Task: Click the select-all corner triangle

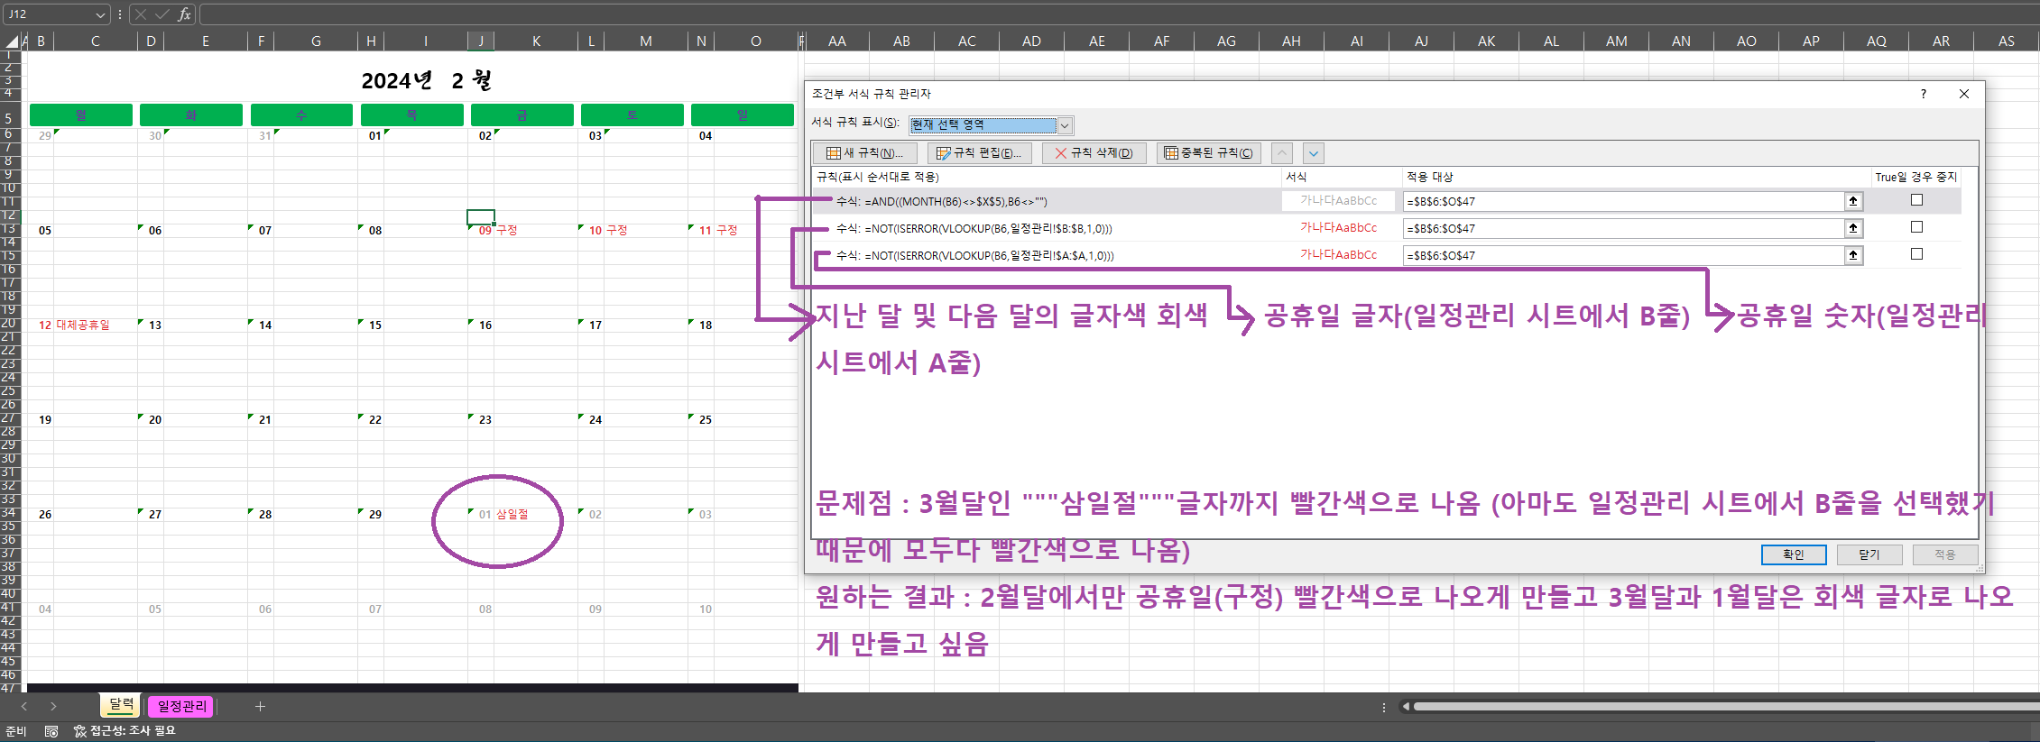Action: click(x=12, y=41)
